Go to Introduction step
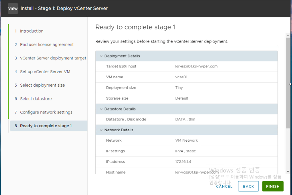The image size is (292, 195). tap(32, 31)
